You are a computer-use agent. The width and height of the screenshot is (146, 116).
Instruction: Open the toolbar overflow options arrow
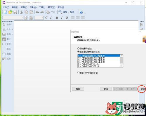tap(85, 14)
